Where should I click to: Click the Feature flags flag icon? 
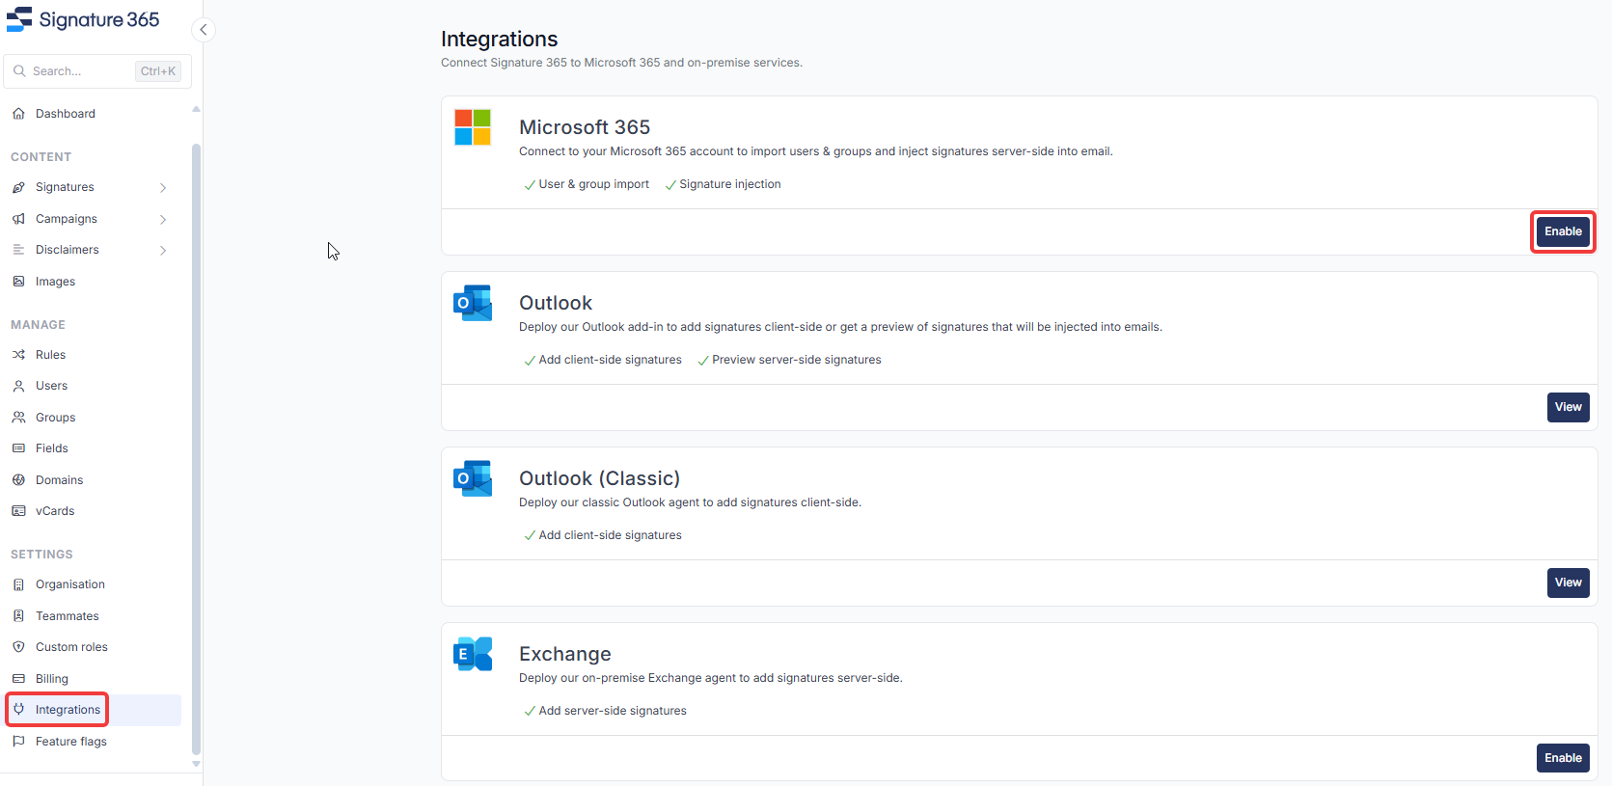tap(18, 742)
